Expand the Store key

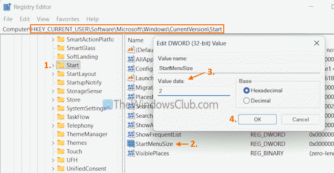pyautogui.click(x=53, y=100)
